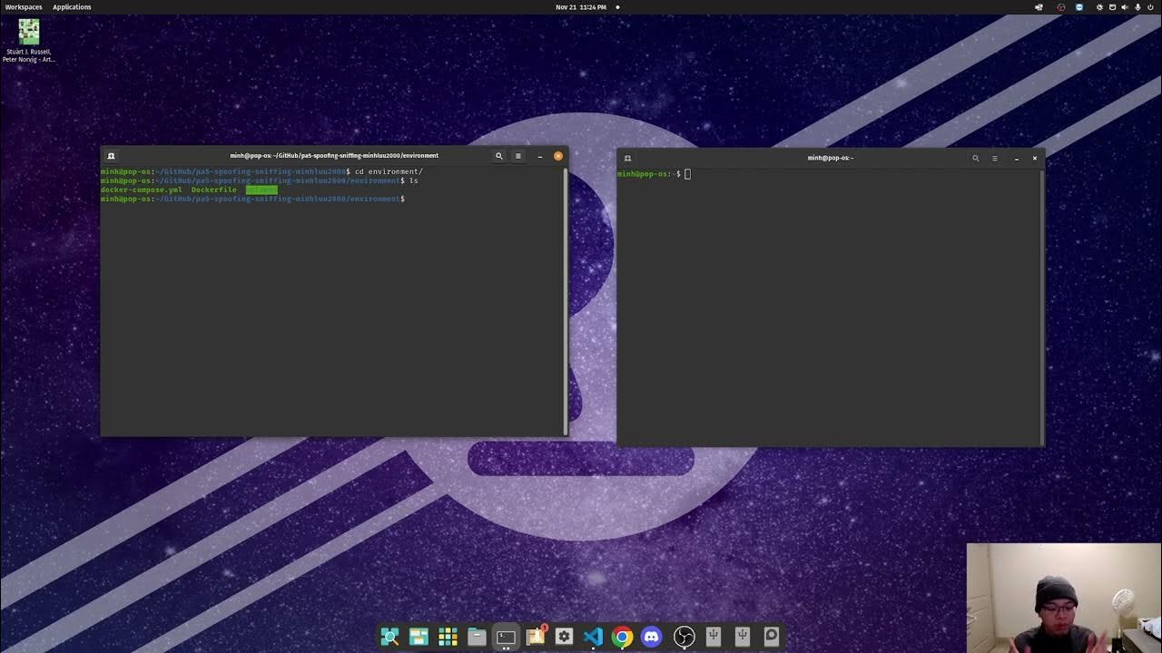Open hamburger menu in left terminal window
This screenshot has width=1162, height=653.
[518, 156]
